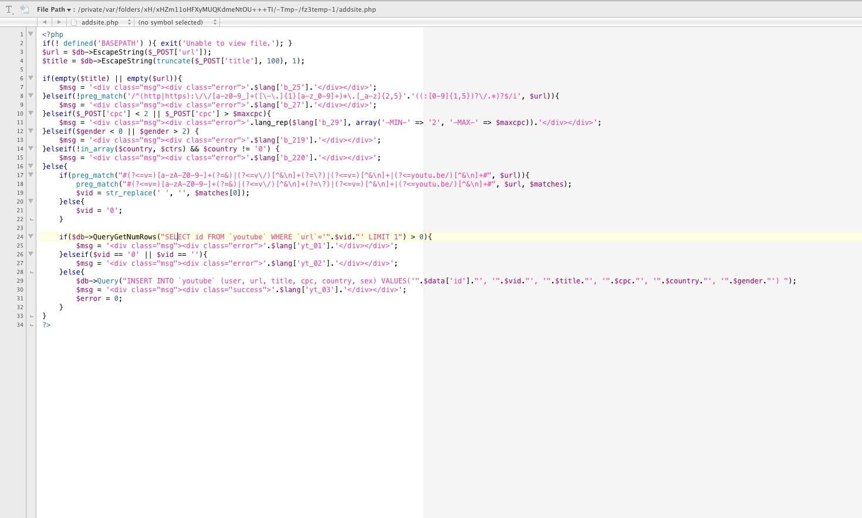This screenshot has height=518, width=862.
Task: Collapse the code fold at line 6
Action: coord(31,78)
